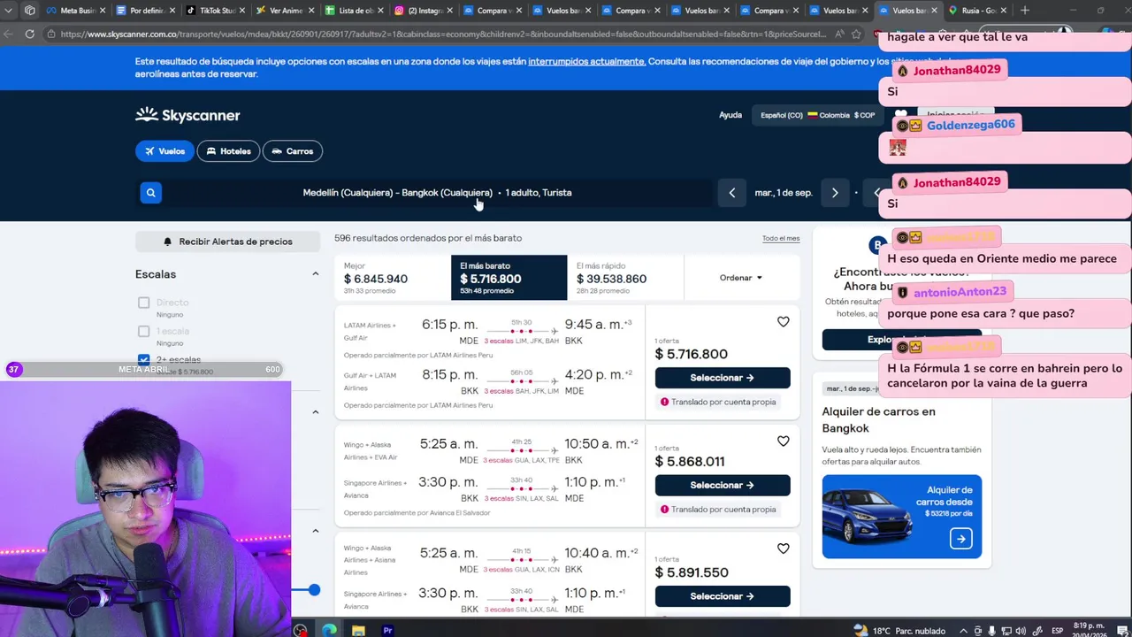Open the Ordenar dropdown
This screenshot has width=1132, height=637.
coord(741,278)
